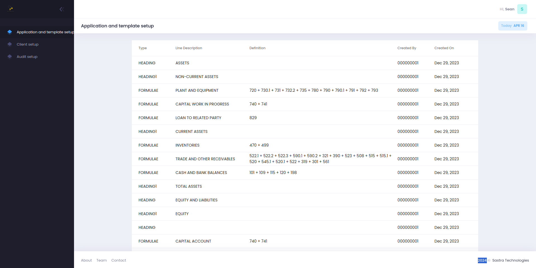The image size is (536, 268).
Task: Click the Created On column header
Action: tap(444, 48)
